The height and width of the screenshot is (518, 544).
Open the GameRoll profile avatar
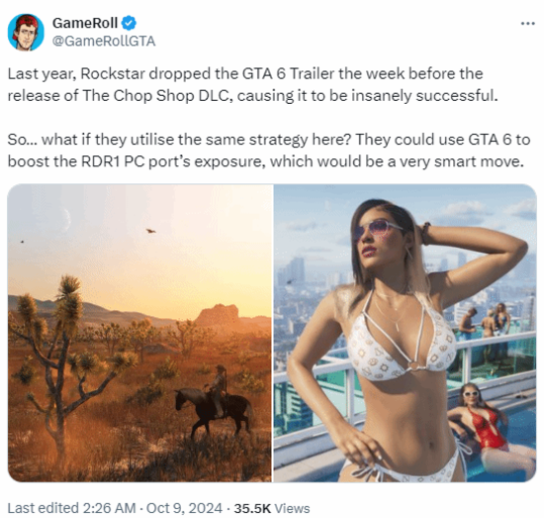coord(26,32)
